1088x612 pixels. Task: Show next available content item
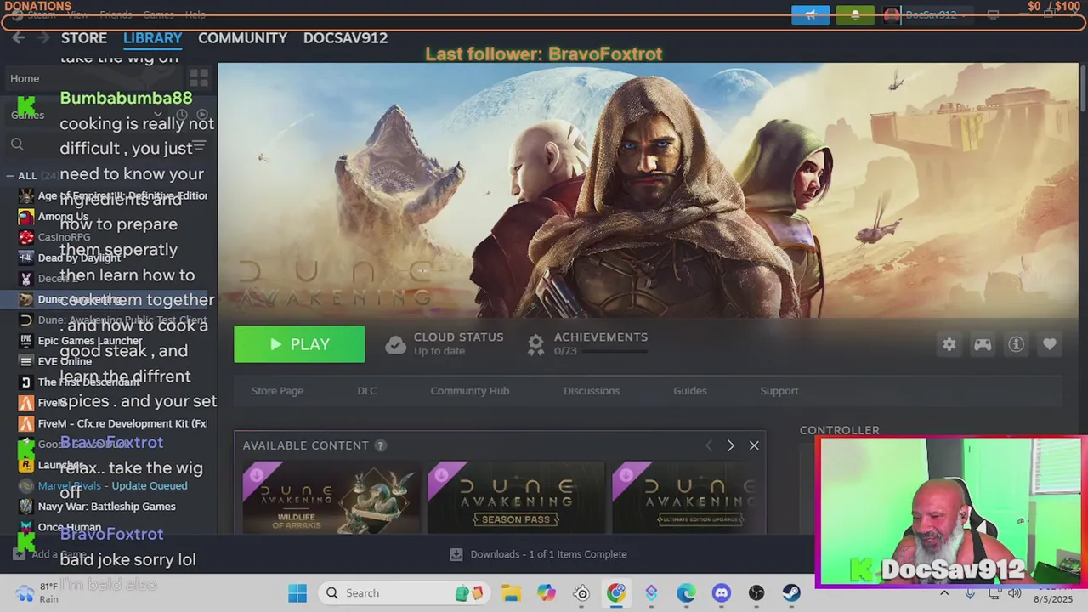coord(730,445)
